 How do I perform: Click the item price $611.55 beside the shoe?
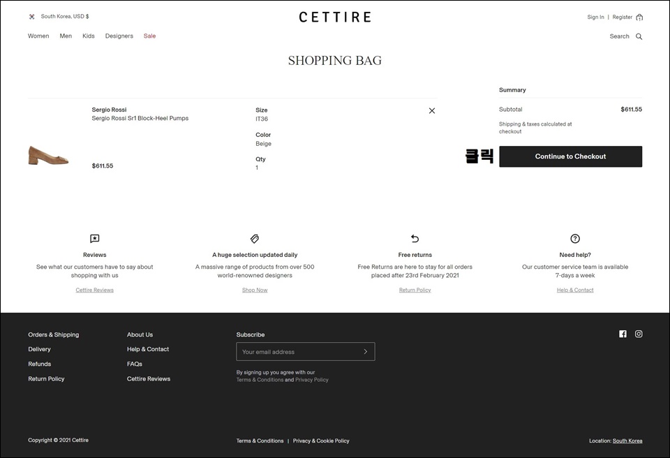[x=103, y=166]
